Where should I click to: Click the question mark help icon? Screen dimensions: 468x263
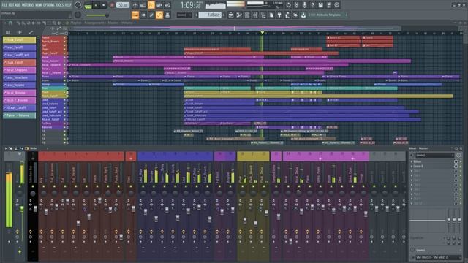click(312, 5)
